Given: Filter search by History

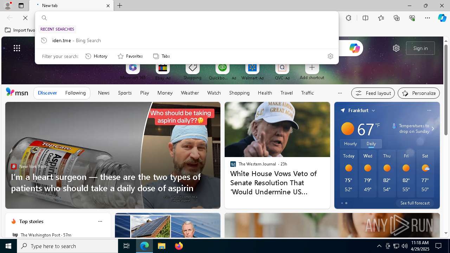Looking at the screenshot, I should tap(96, 56).
